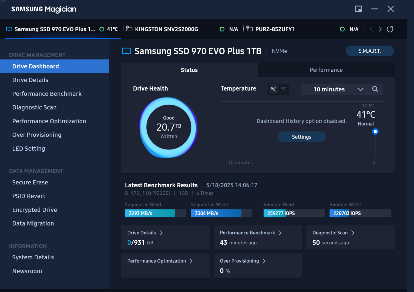This screenshot has width=414, height=292.
Task: Click the 20.7 TB Written value
Action: (169, 127)
